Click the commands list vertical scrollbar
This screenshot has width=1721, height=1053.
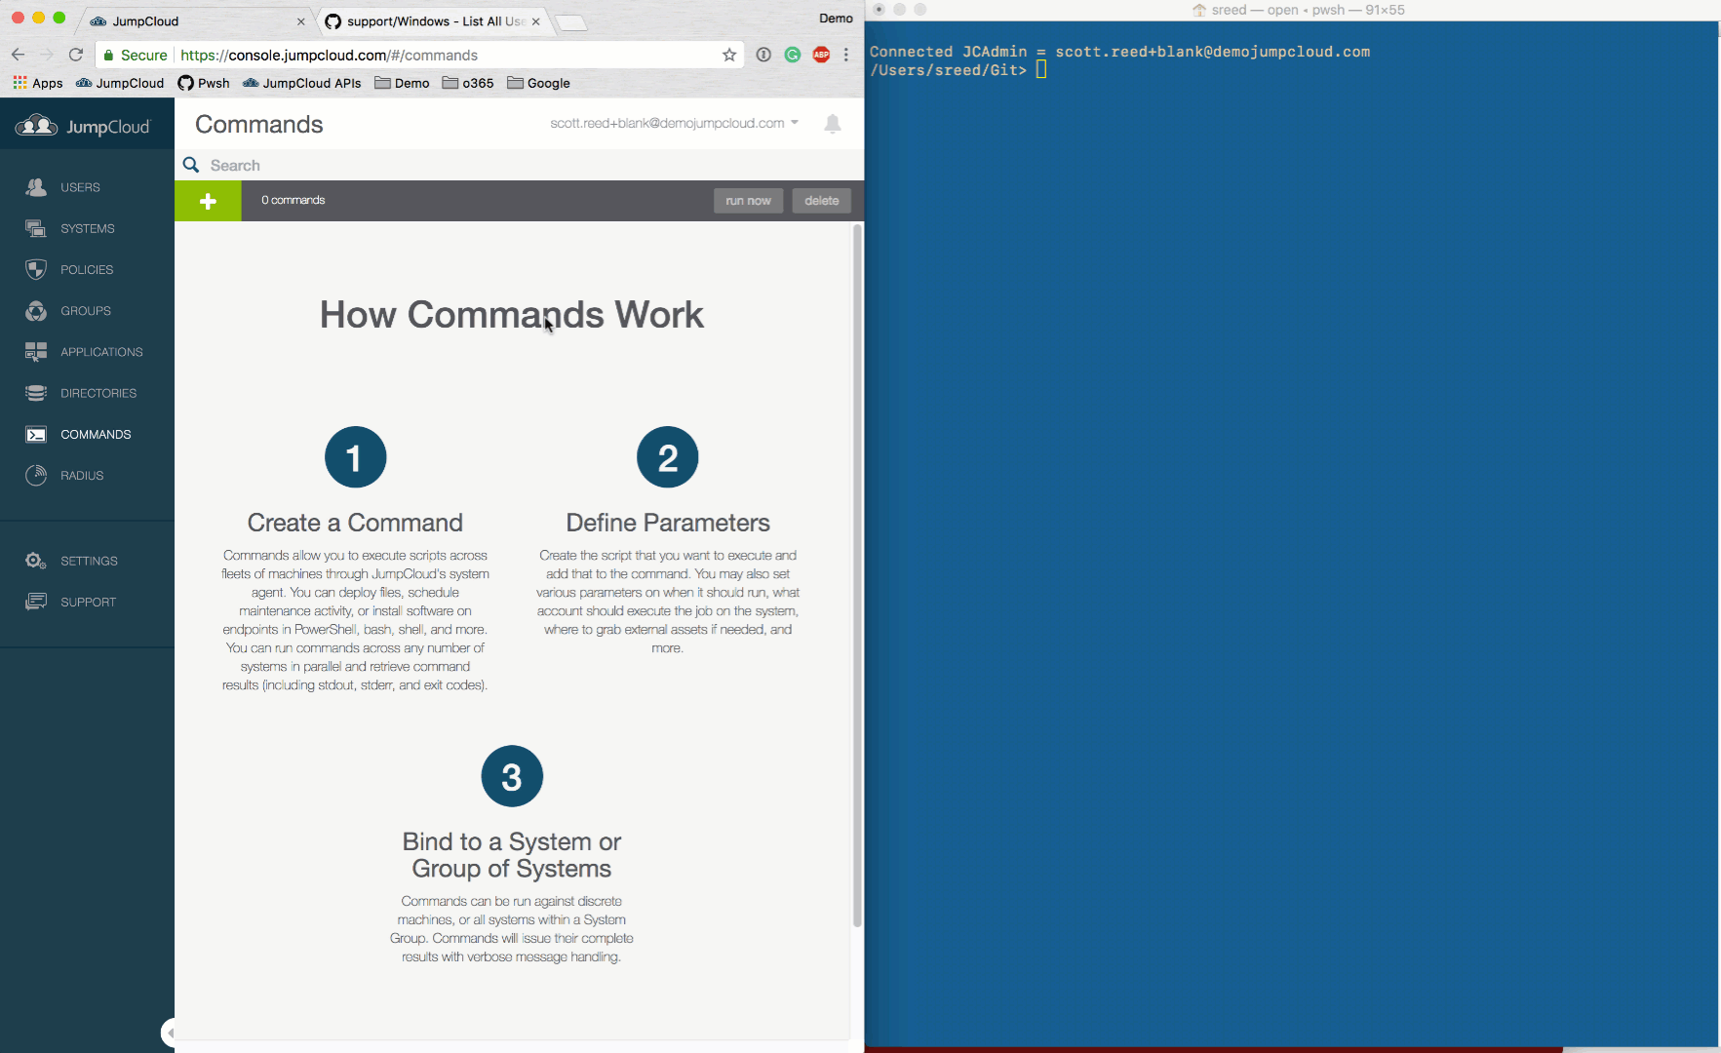(857, 575)
